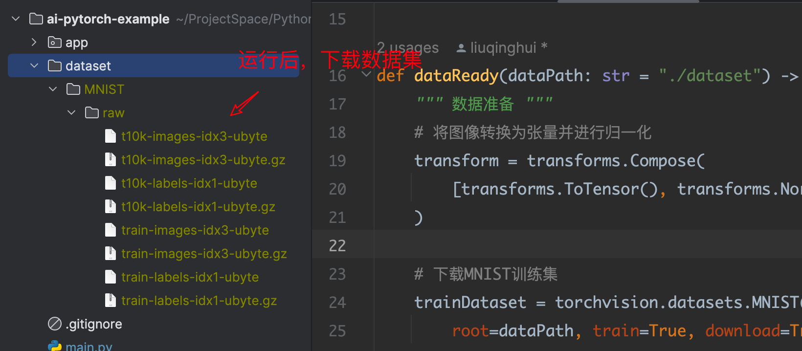Open the 2 usages hint
The width and height of the screenshot is (802, 351).
[408, 48]
